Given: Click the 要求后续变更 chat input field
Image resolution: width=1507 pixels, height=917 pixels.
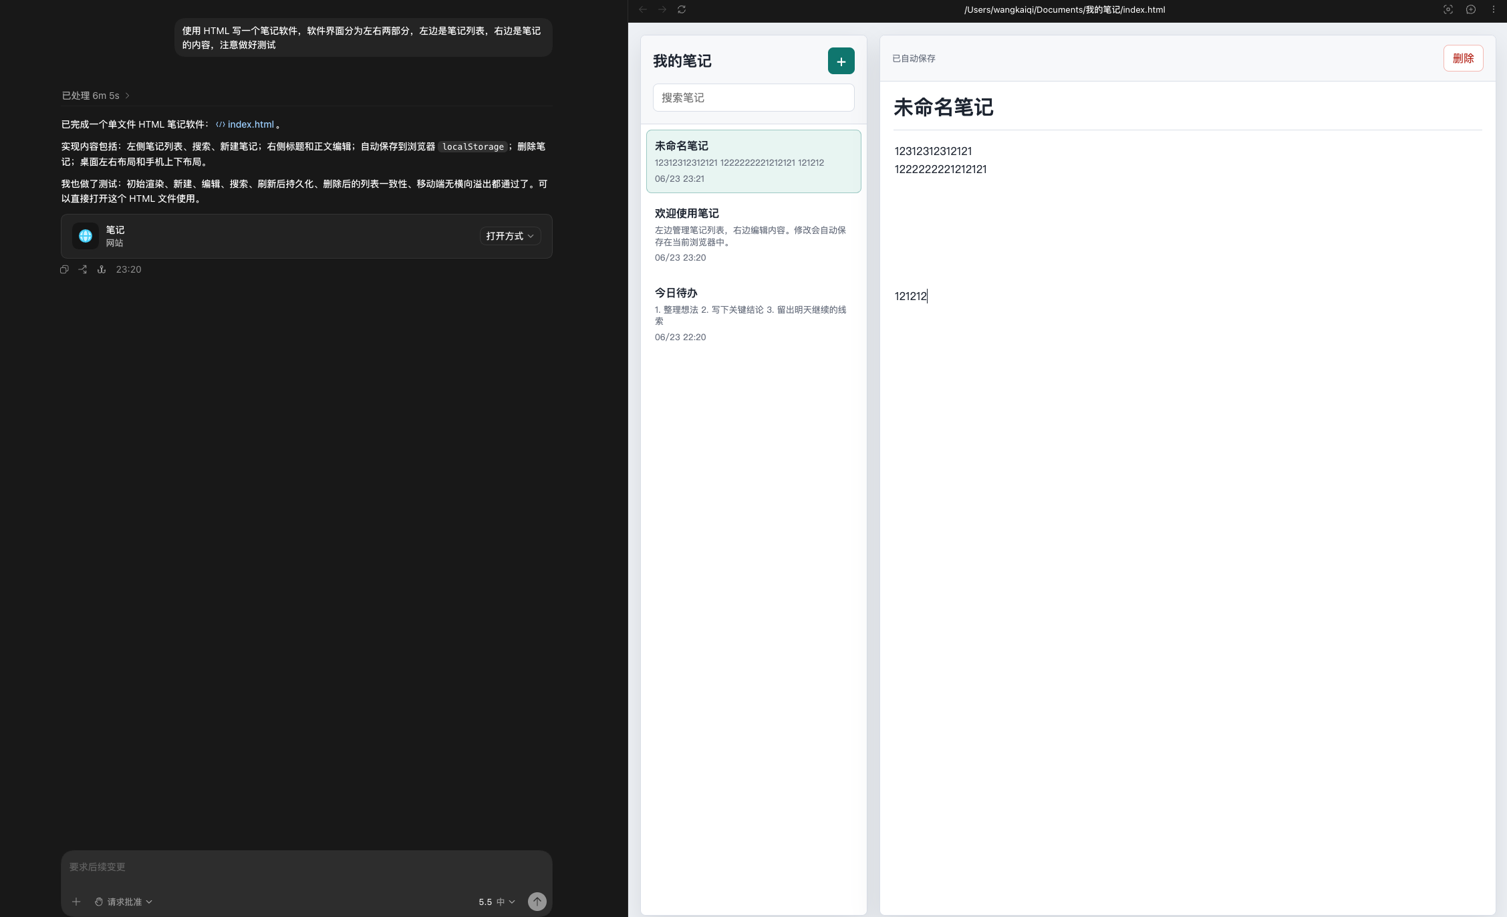Looking at the screenshot, I should click(x=306, y=867).
